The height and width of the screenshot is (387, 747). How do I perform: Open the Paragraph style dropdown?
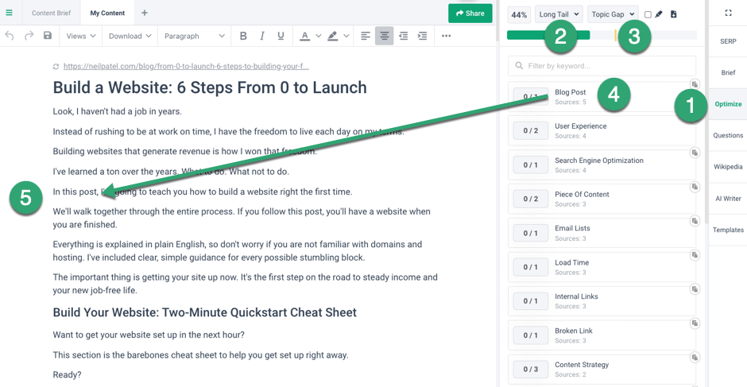pyautogui.click(x=195, y=36)
